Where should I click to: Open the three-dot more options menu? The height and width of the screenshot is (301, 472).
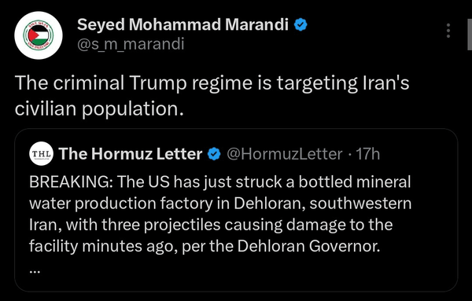(448, 31)
